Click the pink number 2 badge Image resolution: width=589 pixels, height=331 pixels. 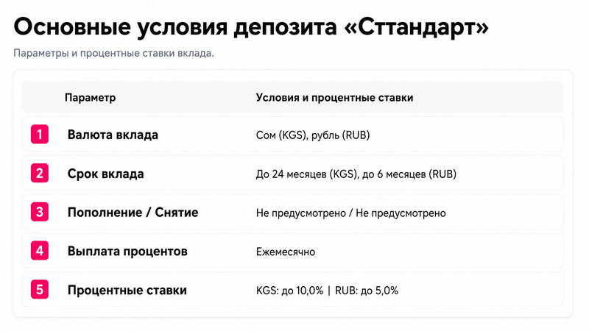(40, 173)
